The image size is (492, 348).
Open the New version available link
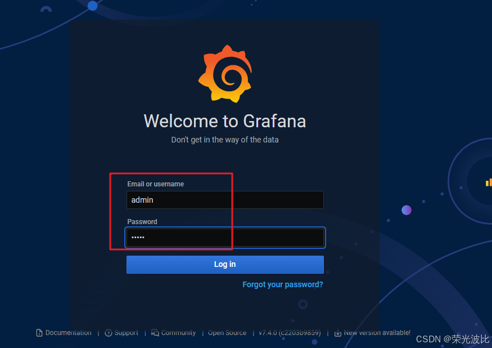(x=377, y=333)
